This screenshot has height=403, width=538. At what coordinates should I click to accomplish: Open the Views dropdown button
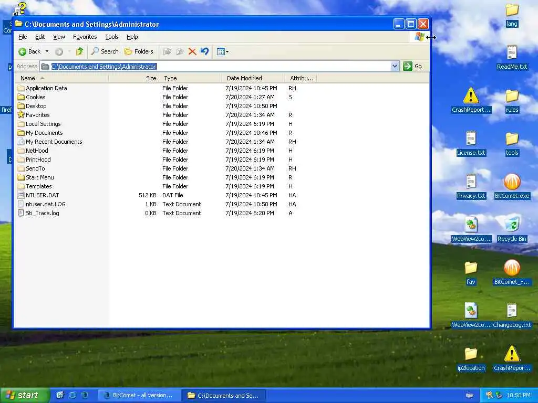[223, 51]
